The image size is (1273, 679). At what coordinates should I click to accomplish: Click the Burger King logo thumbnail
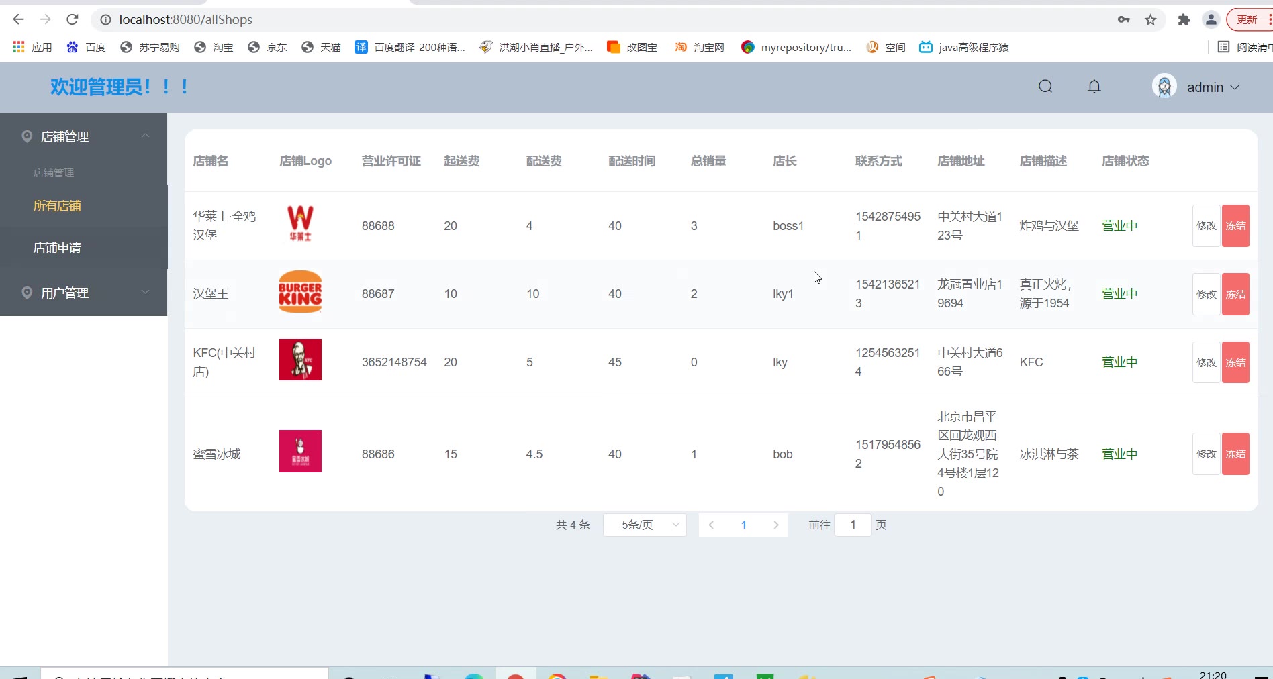click(300, 292)
